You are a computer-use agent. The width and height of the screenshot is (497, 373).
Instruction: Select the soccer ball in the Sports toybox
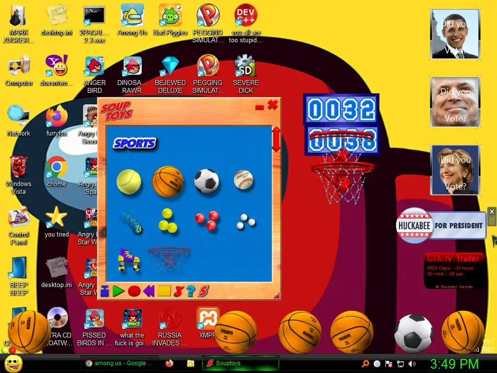[207, 181]
